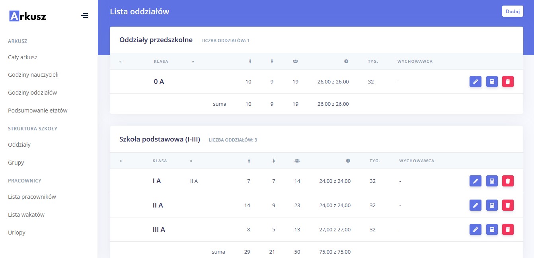The height and width of the screenshot is (258, 534).
Task: Click next » header in primary school table
Action: 191,161
